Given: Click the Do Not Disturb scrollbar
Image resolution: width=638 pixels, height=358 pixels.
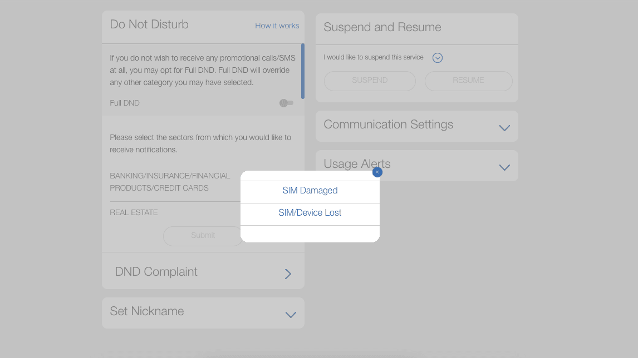Looking at the screenshot, I should pyautogui.click(x=303, y=71).
